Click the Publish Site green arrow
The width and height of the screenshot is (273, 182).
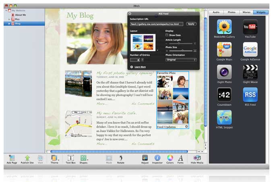[x=27, y=158]
